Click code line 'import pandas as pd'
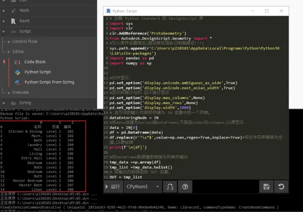 132,58
